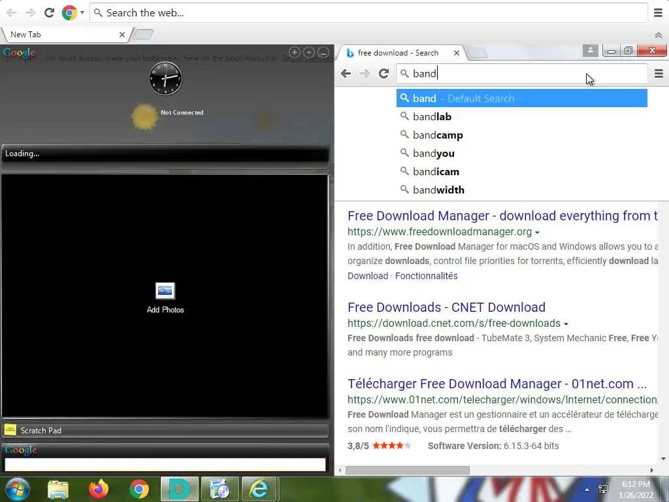Launch Google Chrome from the taskbar
Image resolution: width=669 pixels, height=502 pixels.
pos(139,489)
